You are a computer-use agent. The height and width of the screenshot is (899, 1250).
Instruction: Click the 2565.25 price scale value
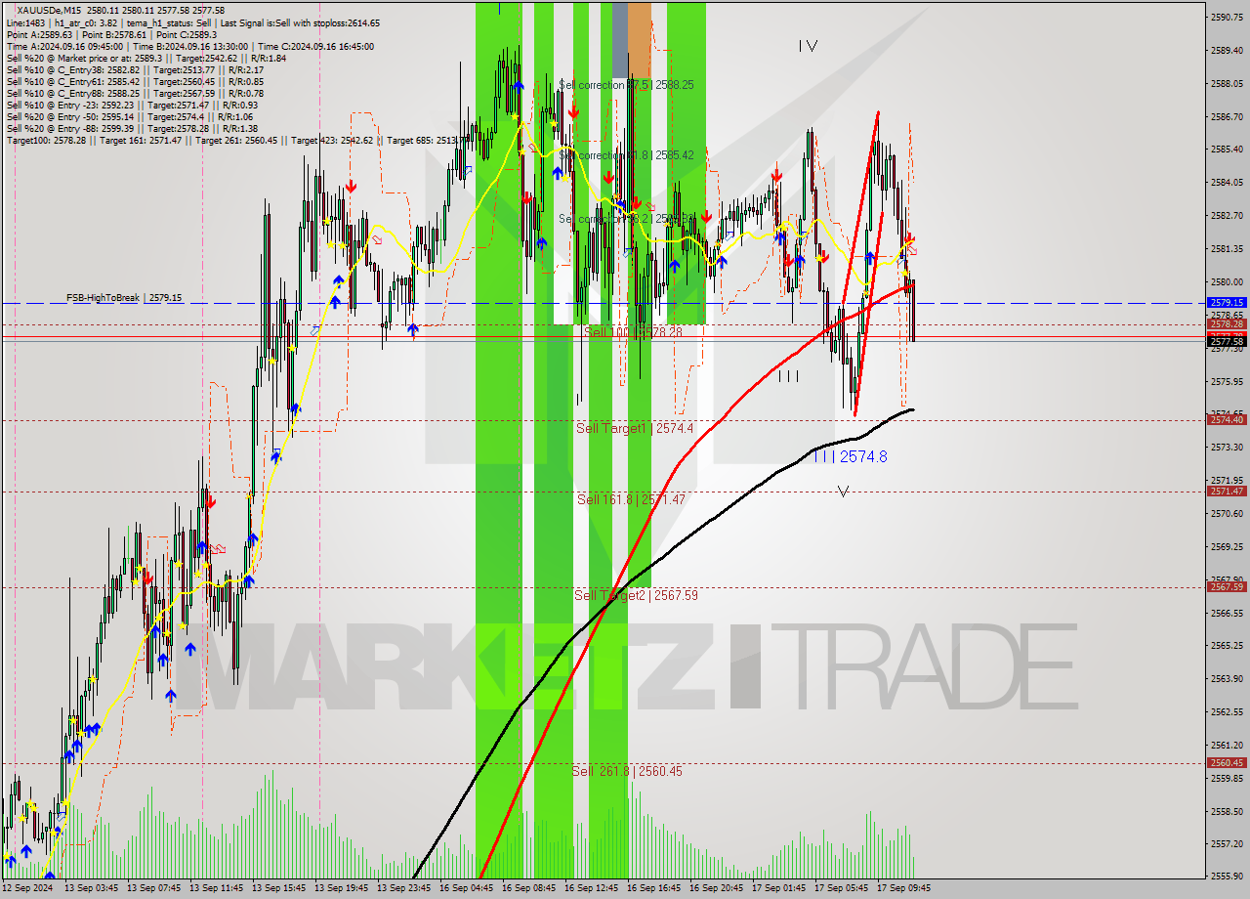coord(1227,646)
